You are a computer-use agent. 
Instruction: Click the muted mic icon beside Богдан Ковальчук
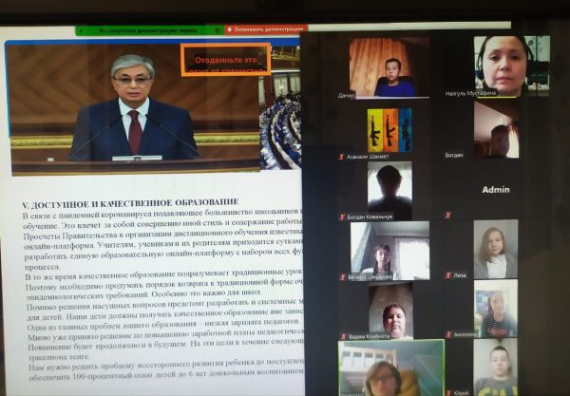(x=342, y=217)
